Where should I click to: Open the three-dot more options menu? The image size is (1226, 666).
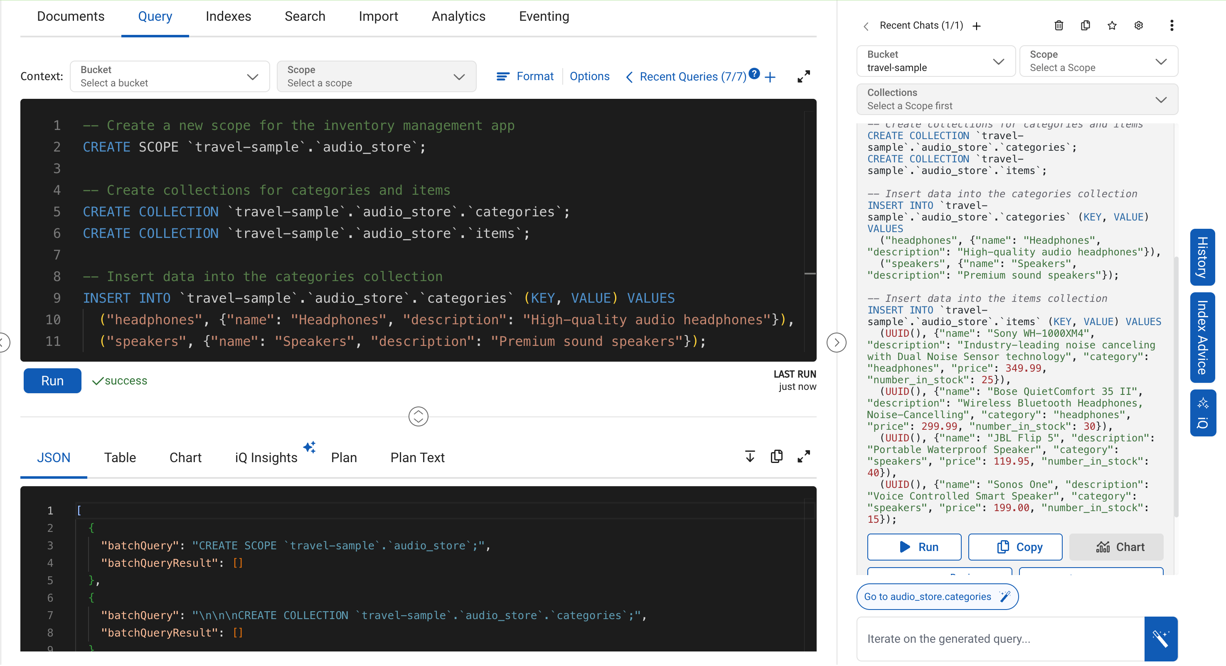coord(1172,25)
